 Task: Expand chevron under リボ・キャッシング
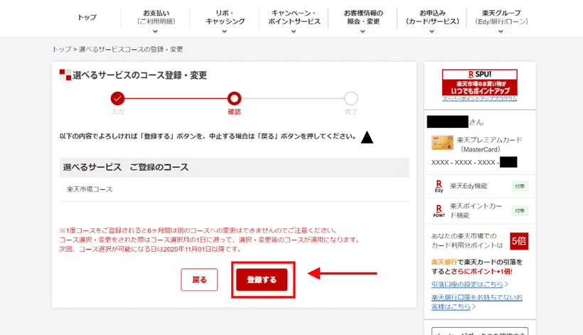pyautogui.click(x=225, y=31)
